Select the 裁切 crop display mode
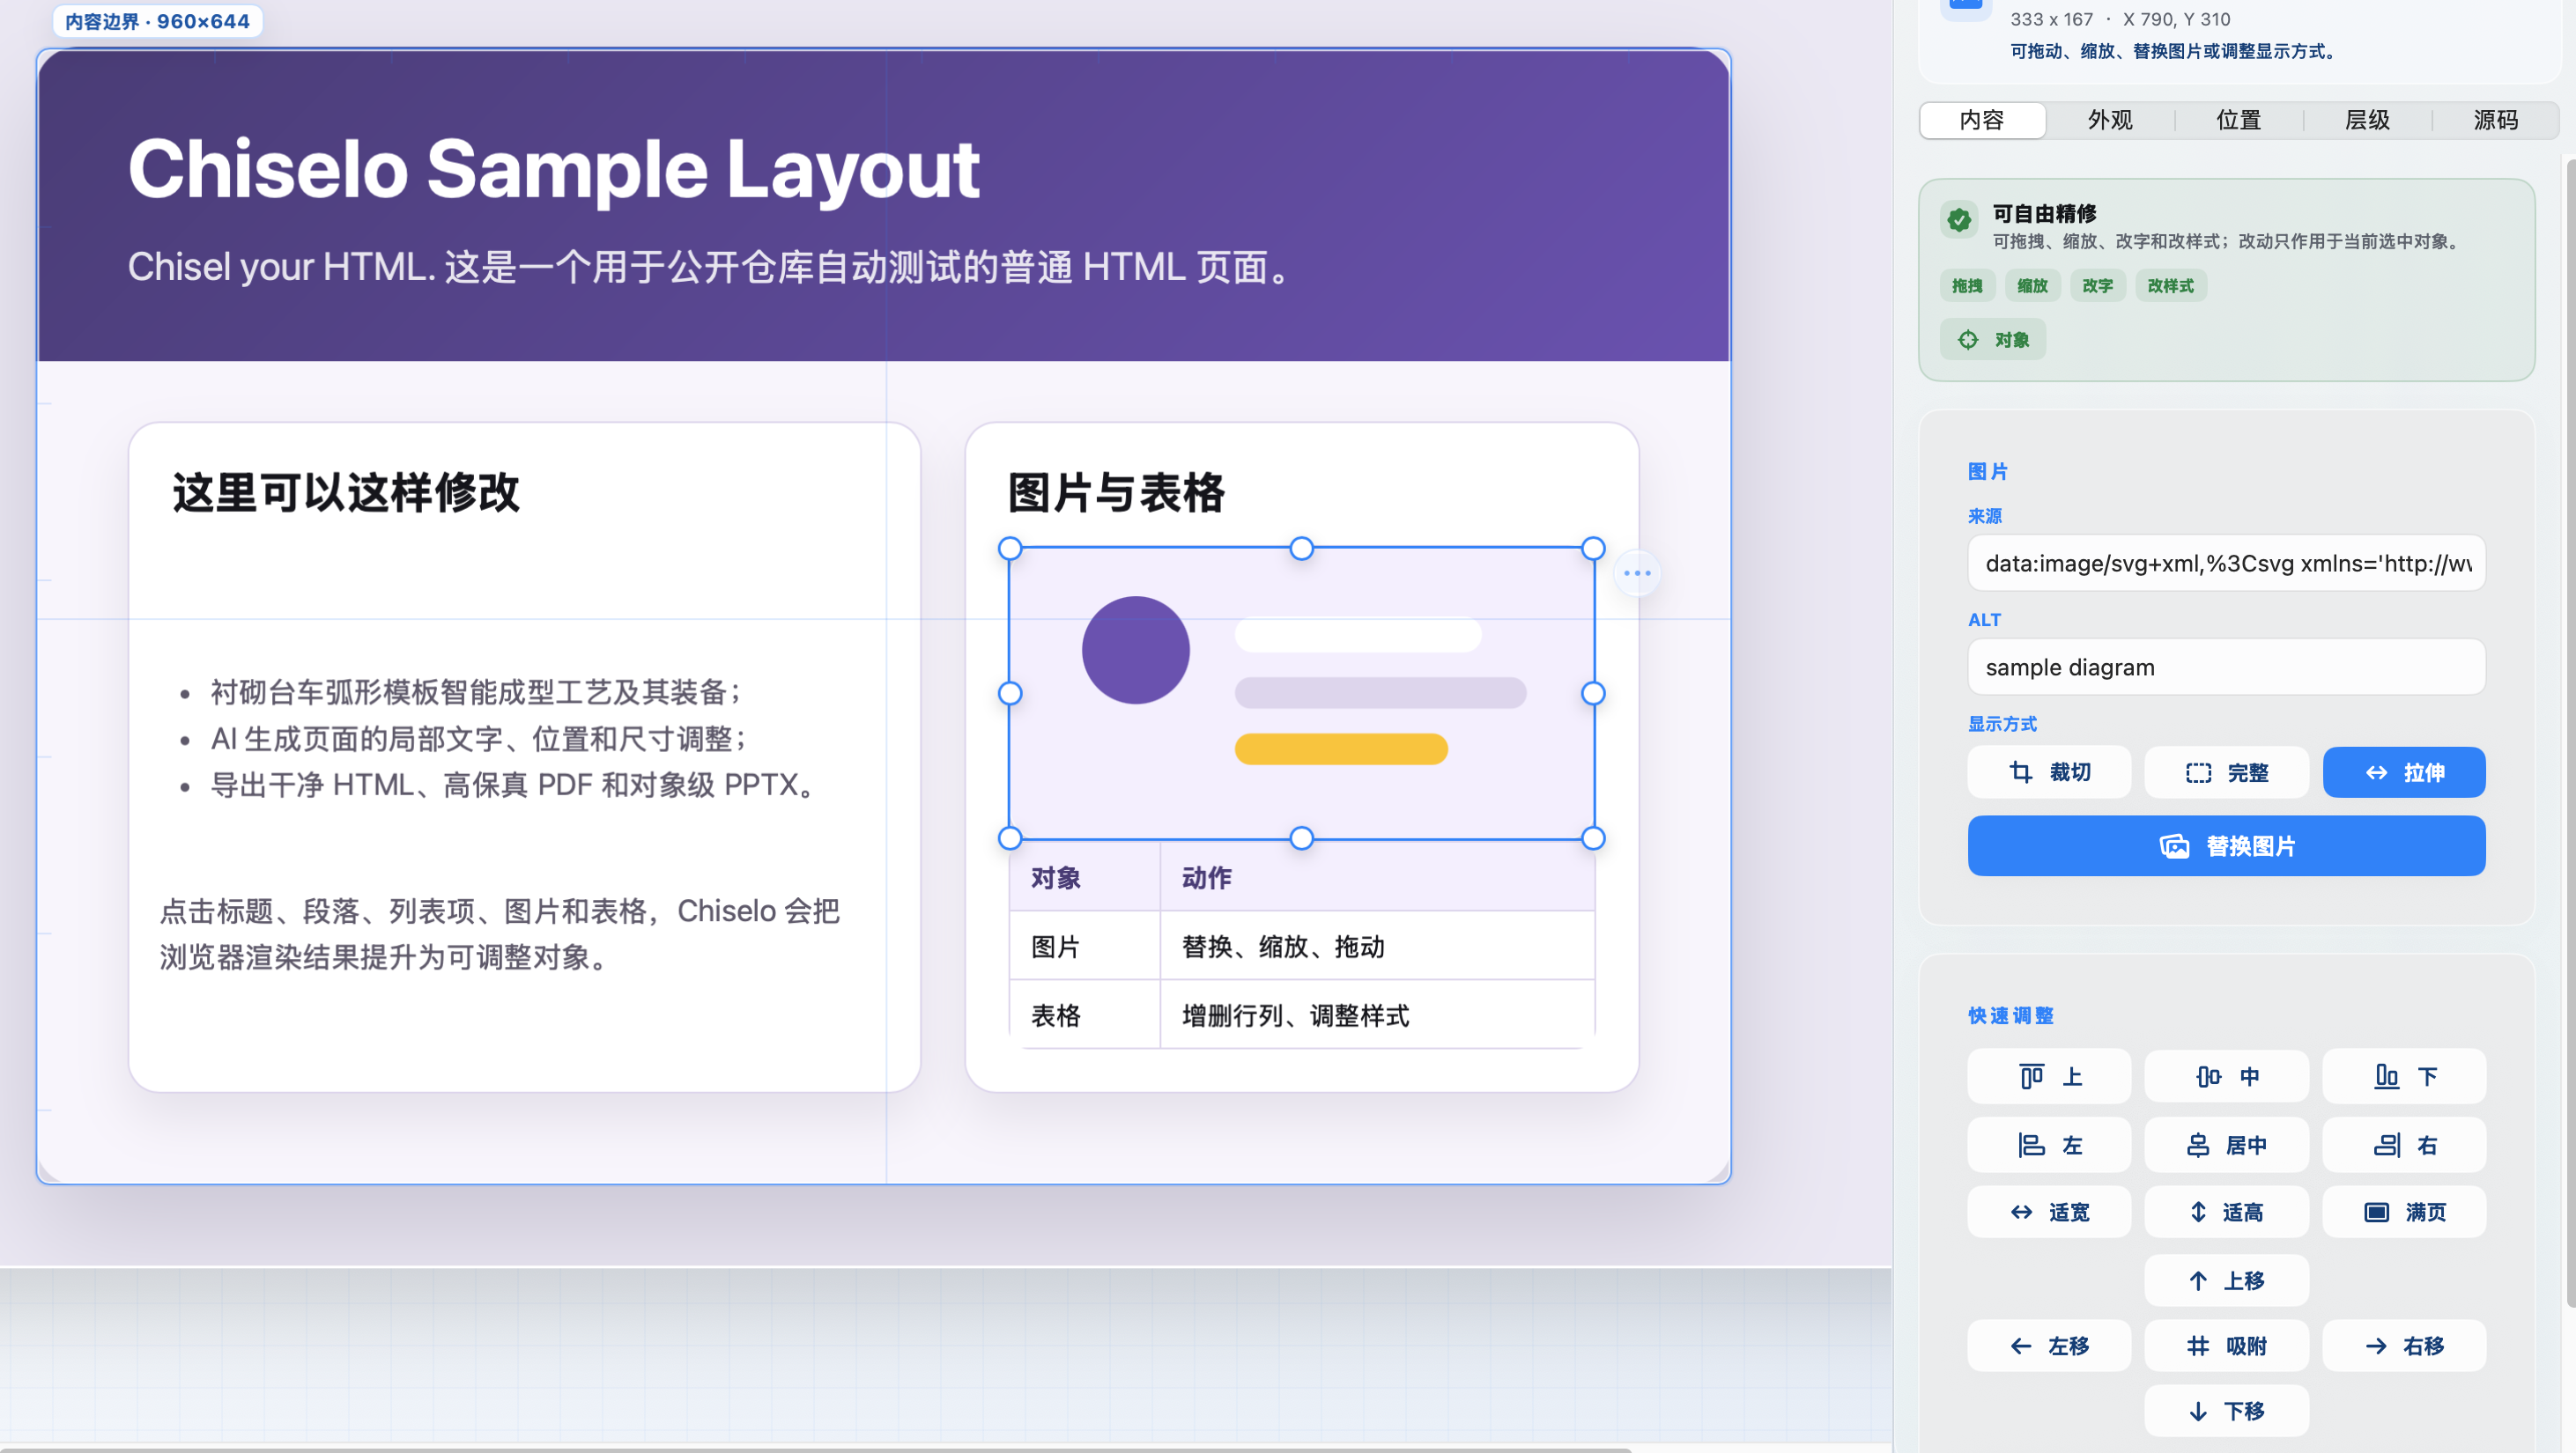Viewport: 2576px width, 1453px height. tap(2049, 771)
